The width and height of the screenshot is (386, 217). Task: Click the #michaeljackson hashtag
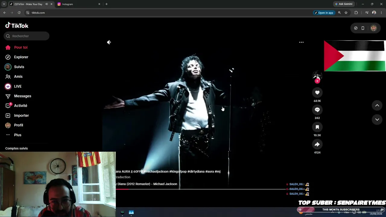[156, 171]
